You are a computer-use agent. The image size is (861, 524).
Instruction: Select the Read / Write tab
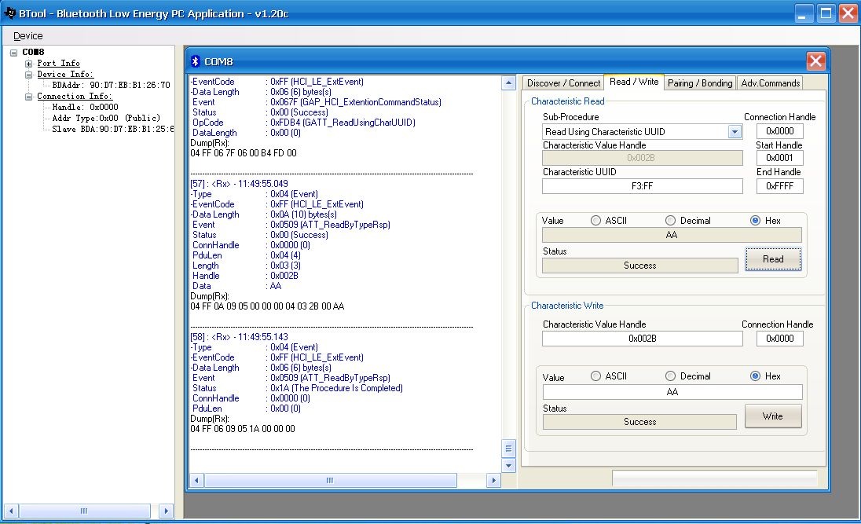click(x=634, y=82)
